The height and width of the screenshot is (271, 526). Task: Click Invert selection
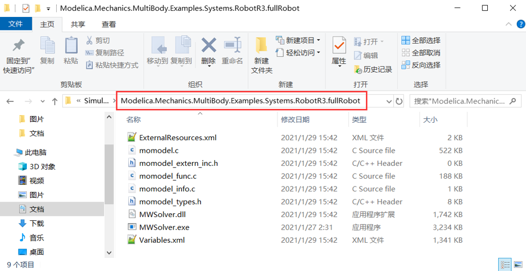coord(421,65)
